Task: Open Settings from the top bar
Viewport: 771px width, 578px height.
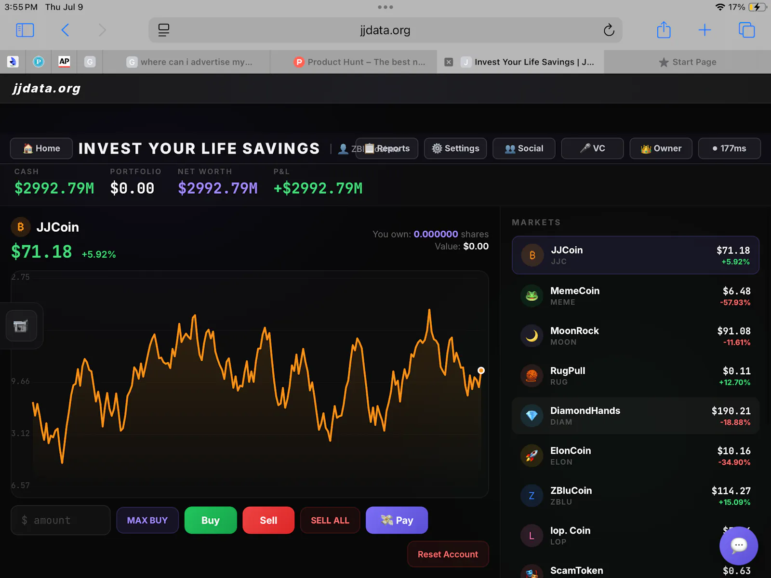Action: pos(455,148)
